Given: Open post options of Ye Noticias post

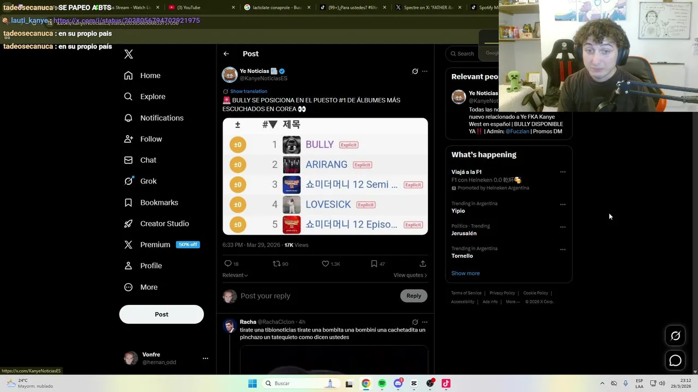Looking at the screenshot, I should (x=425, y=71).
